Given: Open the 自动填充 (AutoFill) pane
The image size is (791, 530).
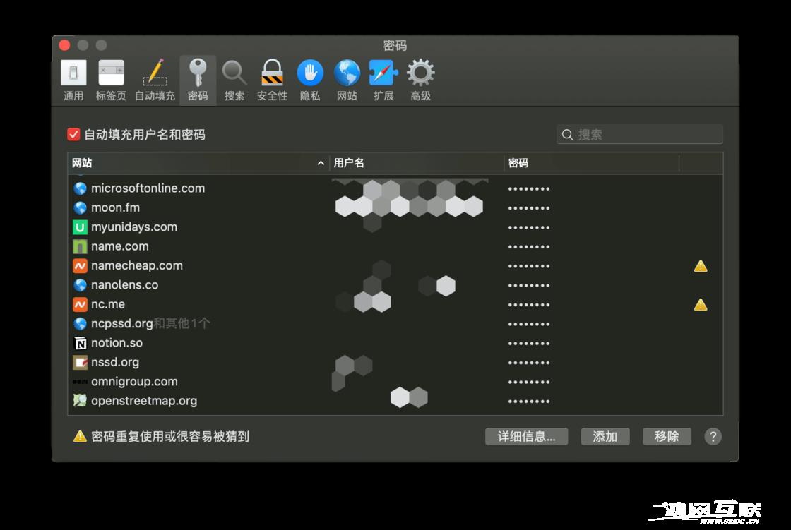Looking at the screenshot, I should 155,80.
